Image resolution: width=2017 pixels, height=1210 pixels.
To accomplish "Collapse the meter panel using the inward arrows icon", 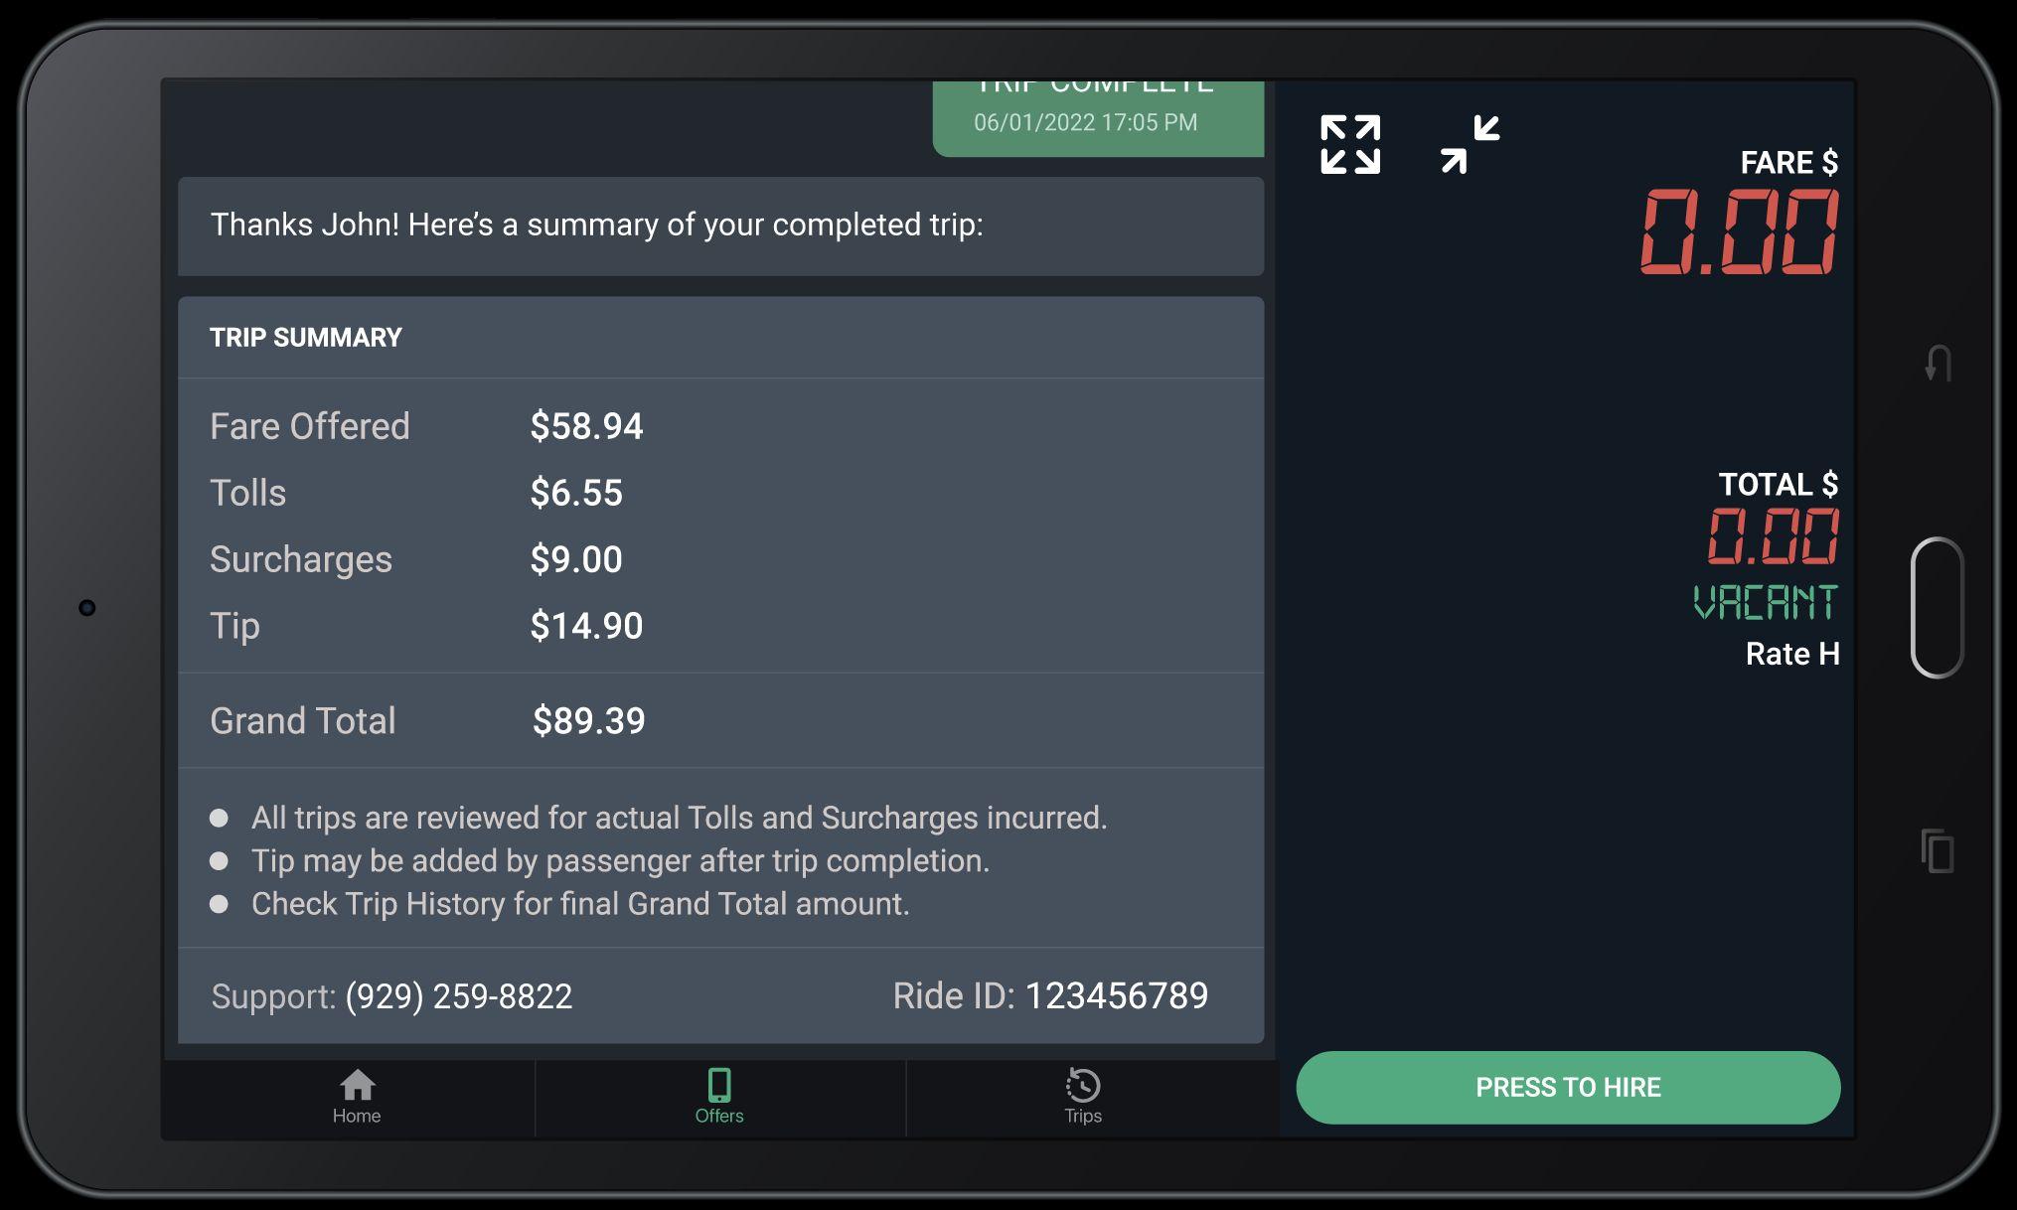I will [1470, 145].
